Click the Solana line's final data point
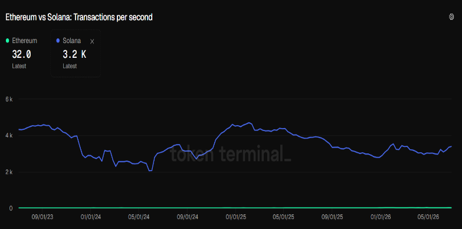The height and width of the screenshot is (229, 462). pyautogui.click(x=451, y=146)
